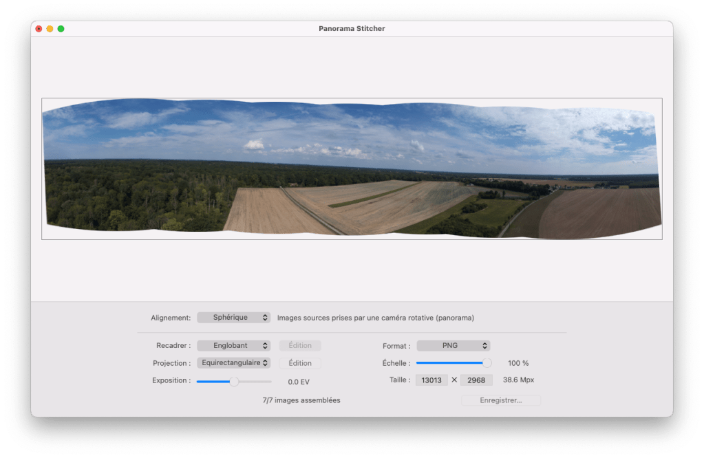
Task: Close the Panorama Stitcher window
Action: (x=39, y=29)
